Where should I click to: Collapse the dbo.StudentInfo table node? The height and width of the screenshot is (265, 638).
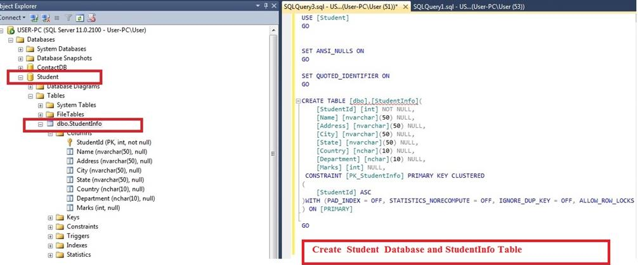point(41,124)
